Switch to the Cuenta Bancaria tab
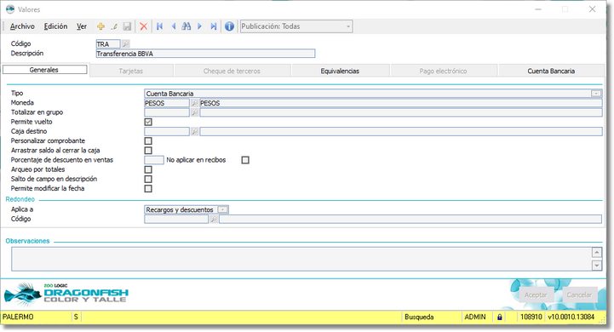 551,71
